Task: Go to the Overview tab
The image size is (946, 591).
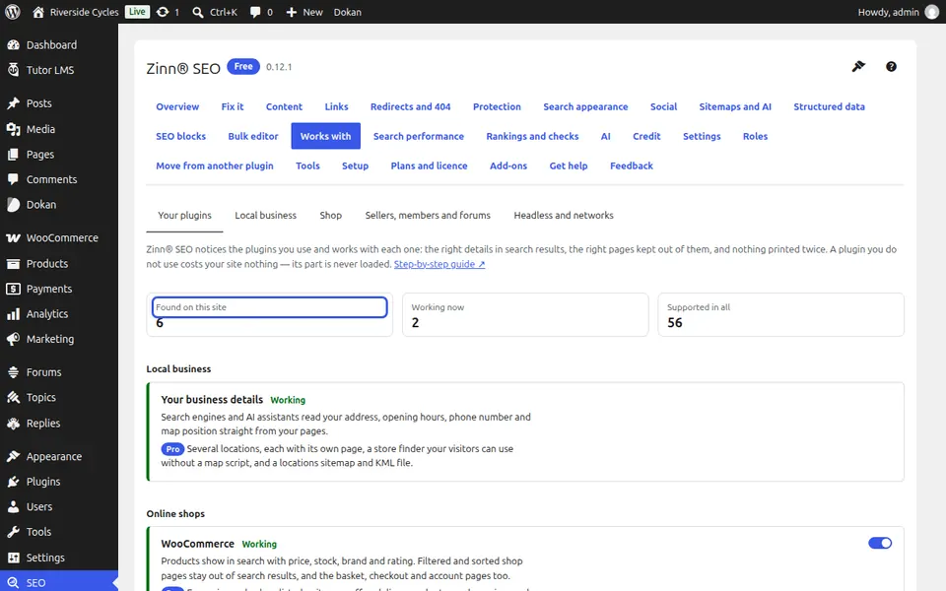Action: (177, 106)
